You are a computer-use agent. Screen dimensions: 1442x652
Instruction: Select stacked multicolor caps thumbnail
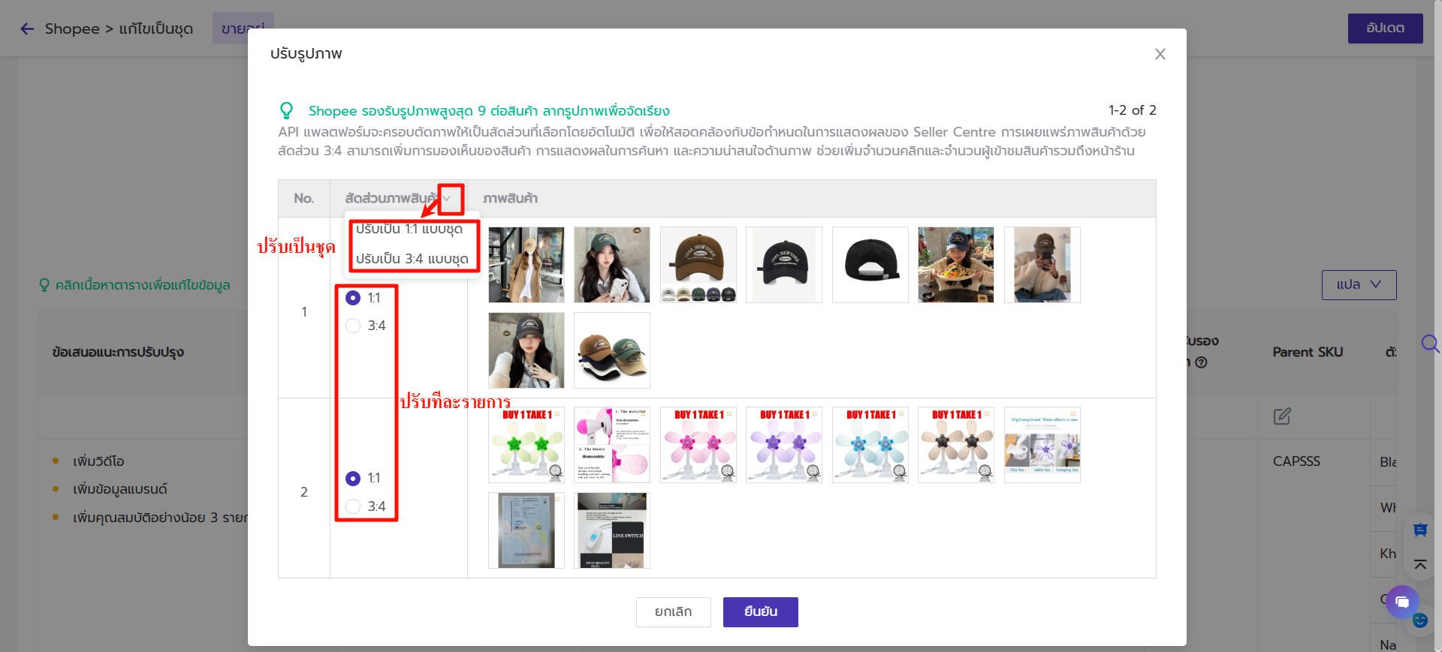(x=612, y=350)
